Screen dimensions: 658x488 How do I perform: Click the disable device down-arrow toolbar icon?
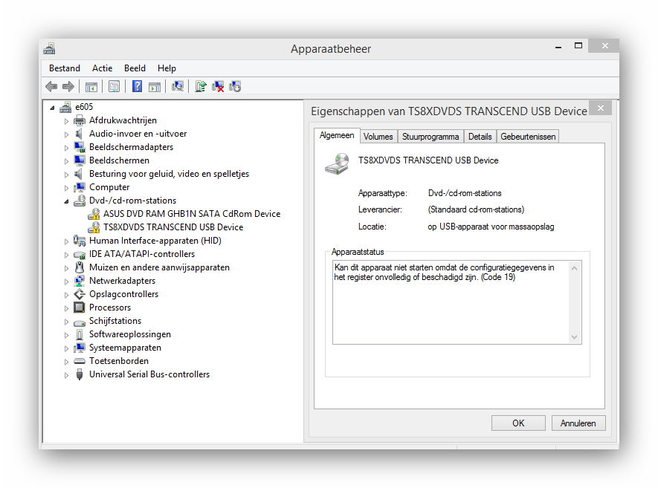pyautogui.click(x=235, y=86)
